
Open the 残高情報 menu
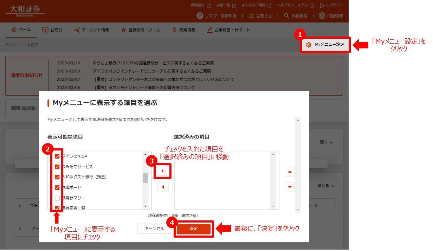click(x=183, y=30)
